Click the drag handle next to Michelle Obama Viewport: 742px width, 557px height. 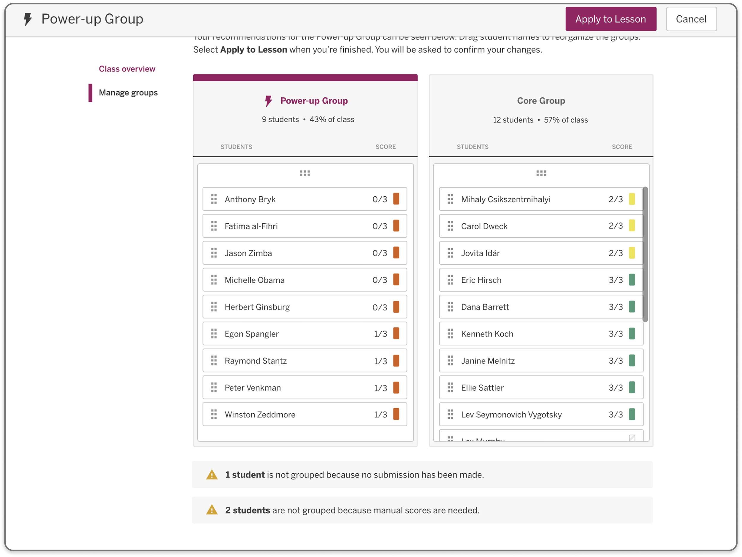214,280
